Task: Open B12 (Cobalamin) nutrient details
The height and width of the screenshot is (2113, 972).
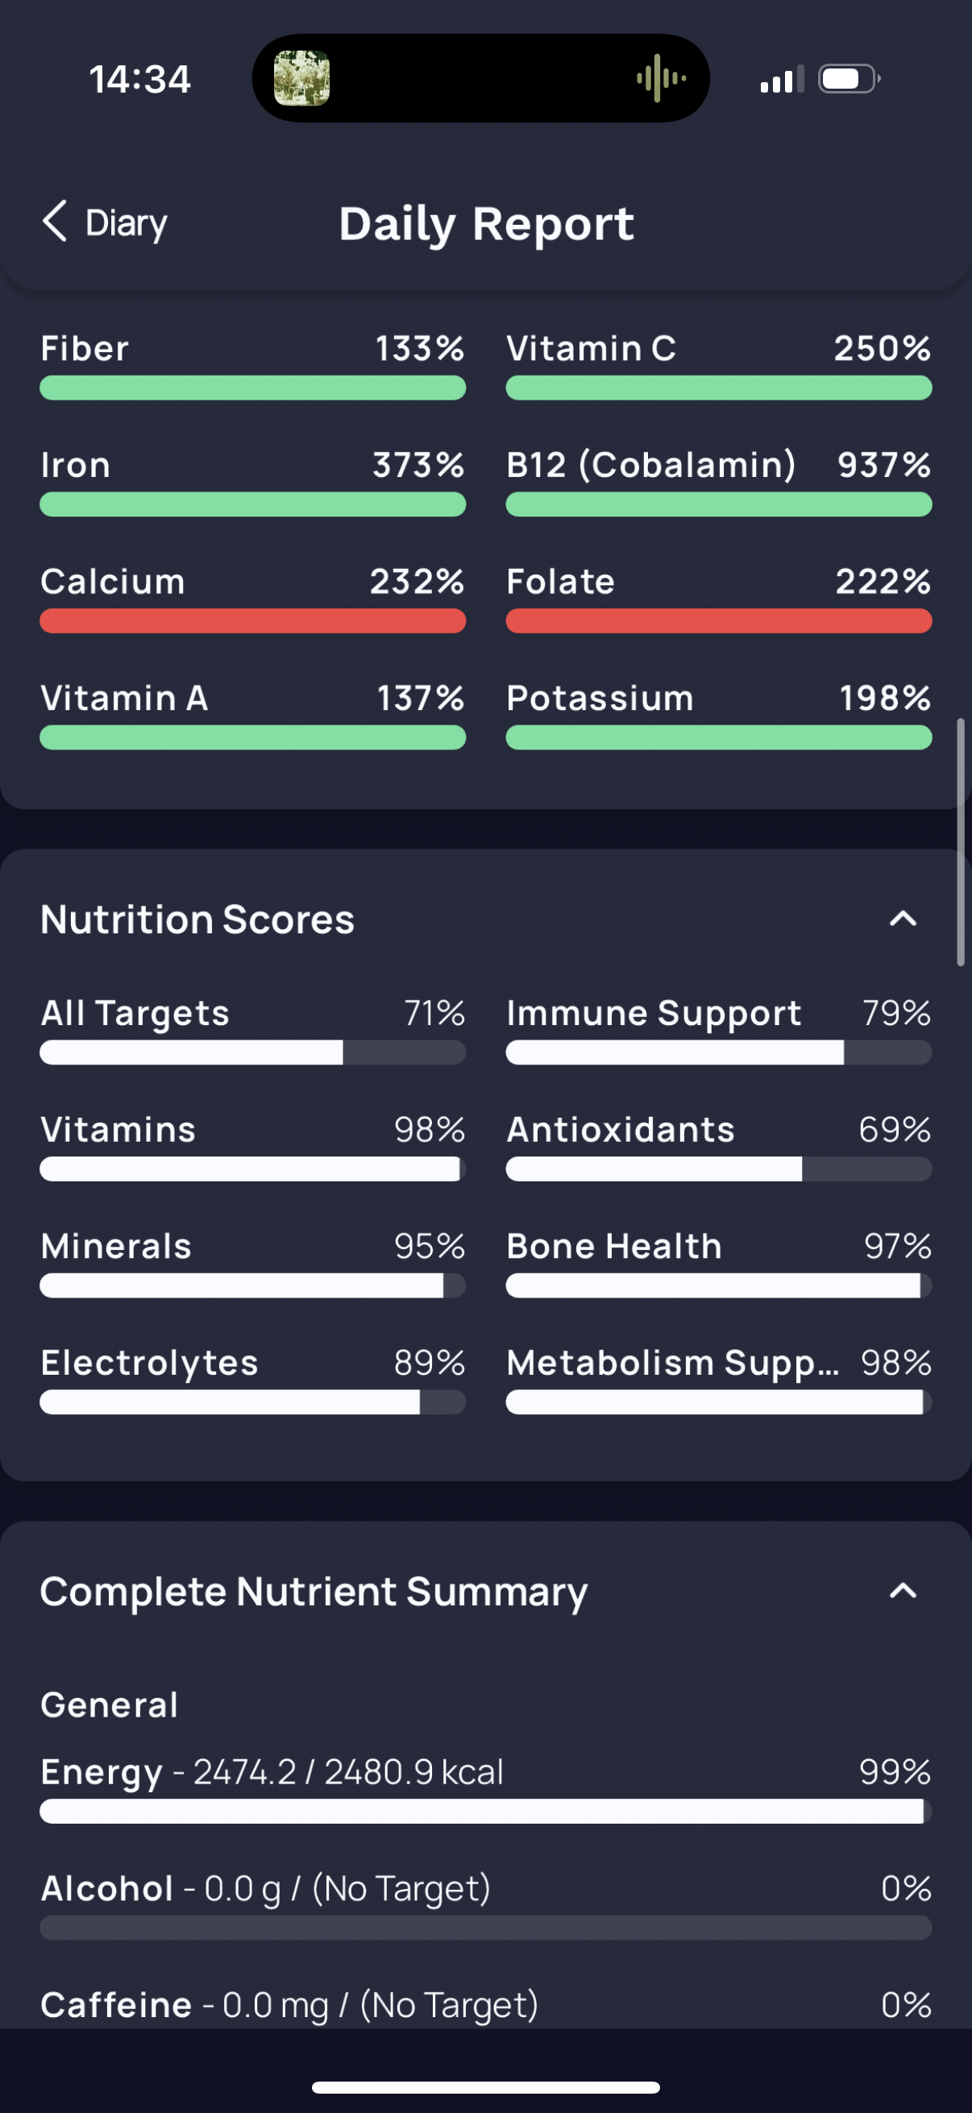Action: 719,482
